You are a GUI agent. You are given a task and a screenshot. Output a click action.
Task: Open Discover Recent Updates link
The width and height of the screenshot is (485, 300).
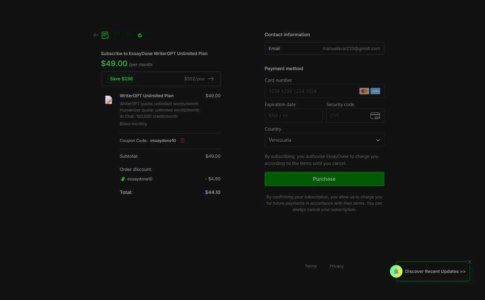tap(435, 271)
